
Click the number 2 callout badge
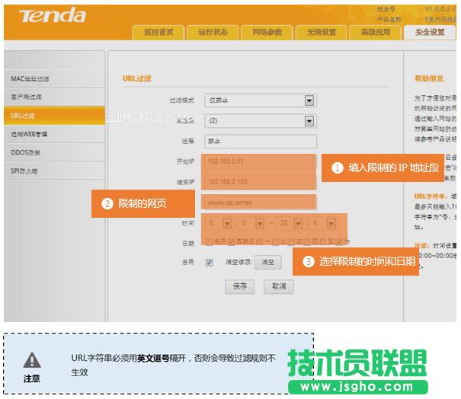click(107, 204)
